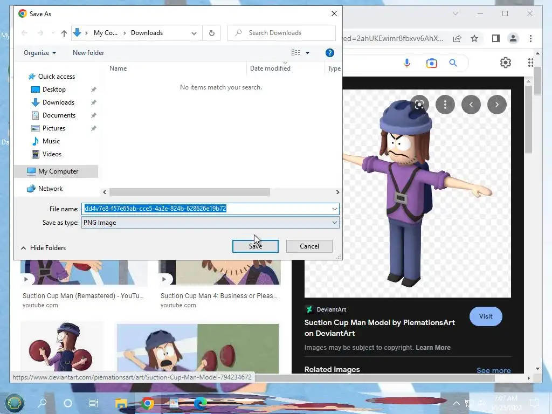Open Suction Cup Man Model DeviantArt title
552x414 pixels.
point(379,328)
